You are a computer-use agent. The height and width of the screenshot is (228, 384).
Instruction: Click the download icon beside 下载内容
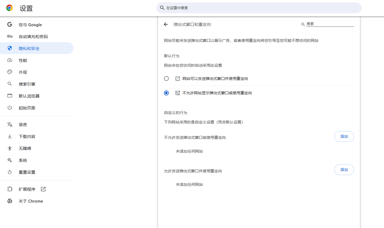tap(10, 136)
